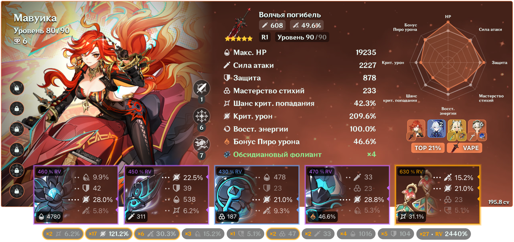Screen dimensions: 514x242
Task: Click the x27 RV 2440% total chip
Action: tap(443, 234)
